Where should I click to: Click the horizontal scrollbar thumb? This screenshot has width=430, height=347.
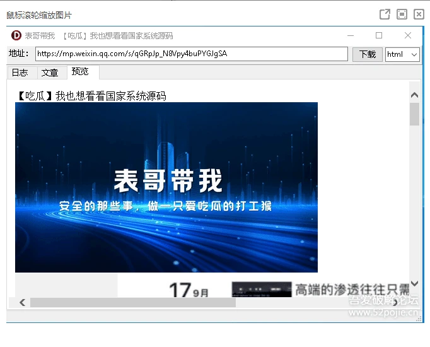point(133,303)
